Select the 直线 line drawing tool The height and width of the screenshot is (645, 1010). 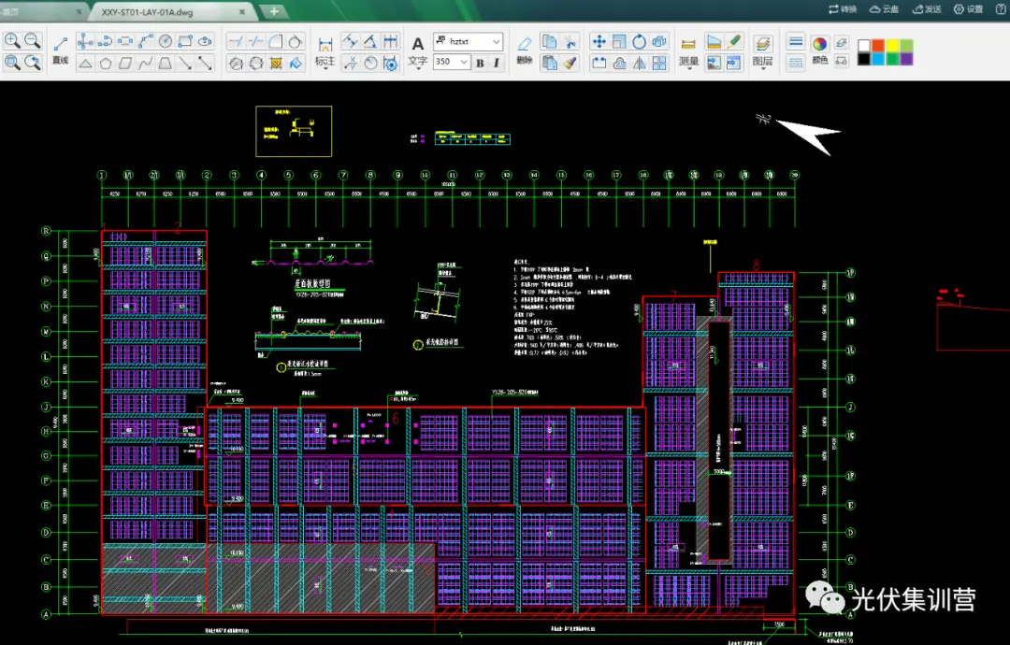[61, 44]
